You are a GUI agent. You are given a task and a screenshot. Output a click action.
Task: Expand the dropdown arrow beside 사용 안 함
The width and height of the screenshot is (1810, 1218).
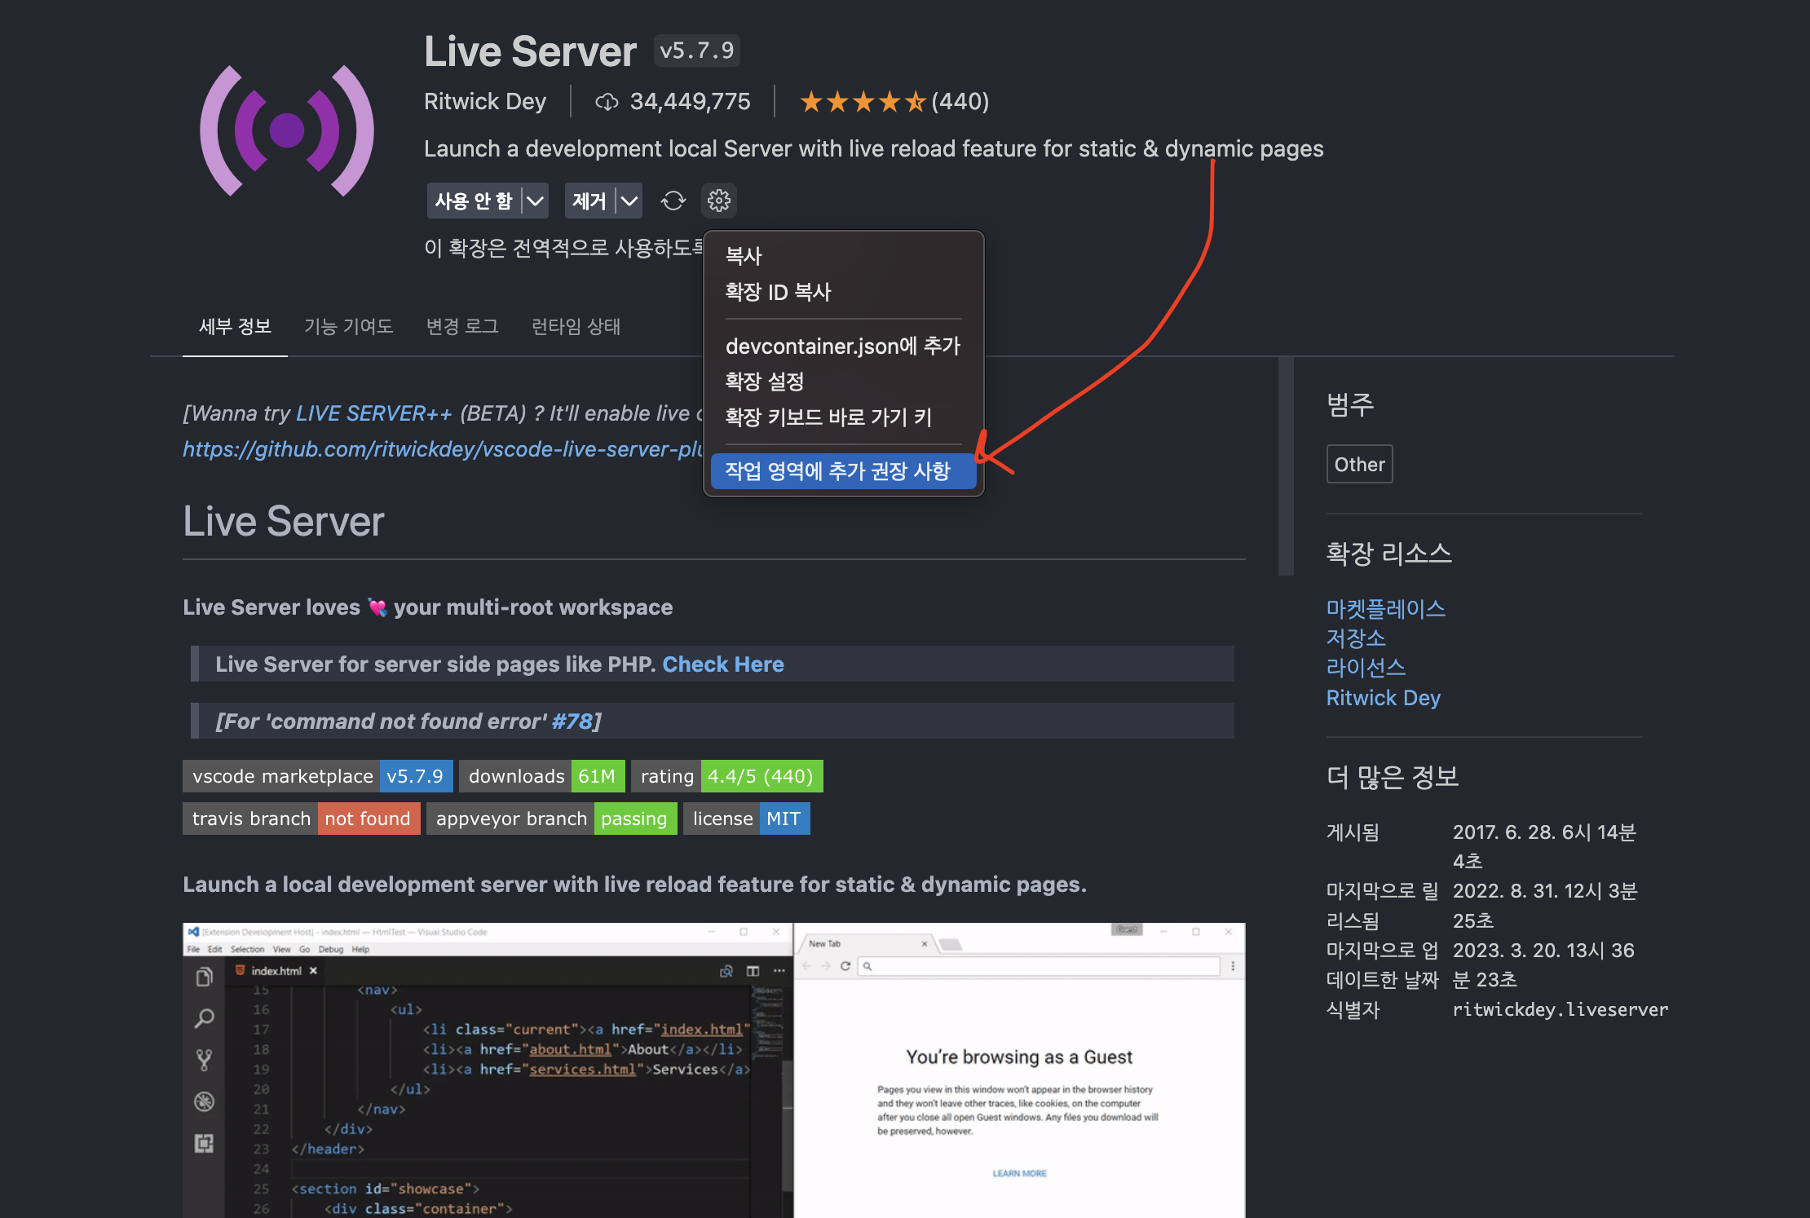535,201
